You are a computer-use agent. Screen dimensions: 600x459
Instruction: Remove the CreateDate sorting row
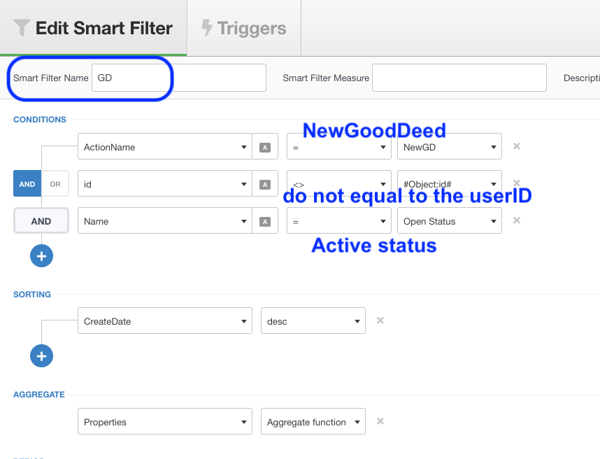380,320
